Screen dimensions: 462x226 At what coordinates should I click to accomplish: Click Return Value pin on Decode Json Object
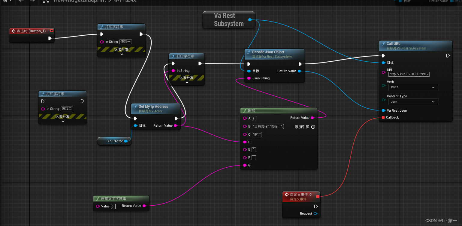[299, 71]
